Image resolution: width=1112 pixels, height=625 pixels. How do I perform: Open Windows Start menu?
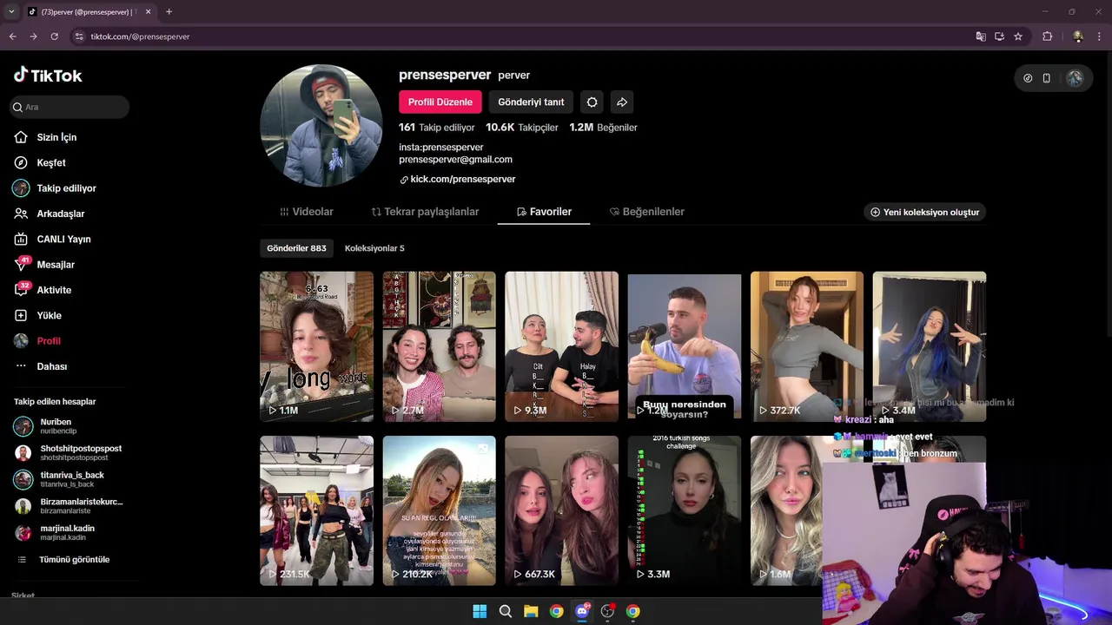(480, 611)
